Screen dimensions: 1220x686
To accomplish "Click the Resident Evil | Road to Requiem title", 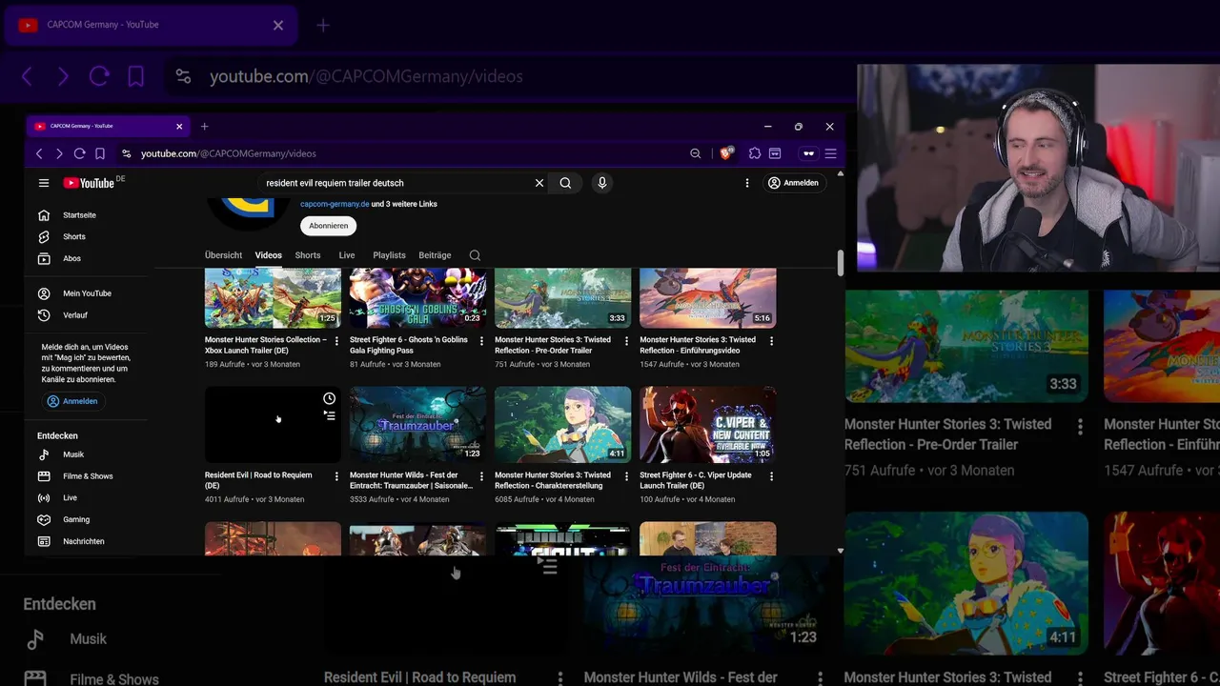I will 258,480.
